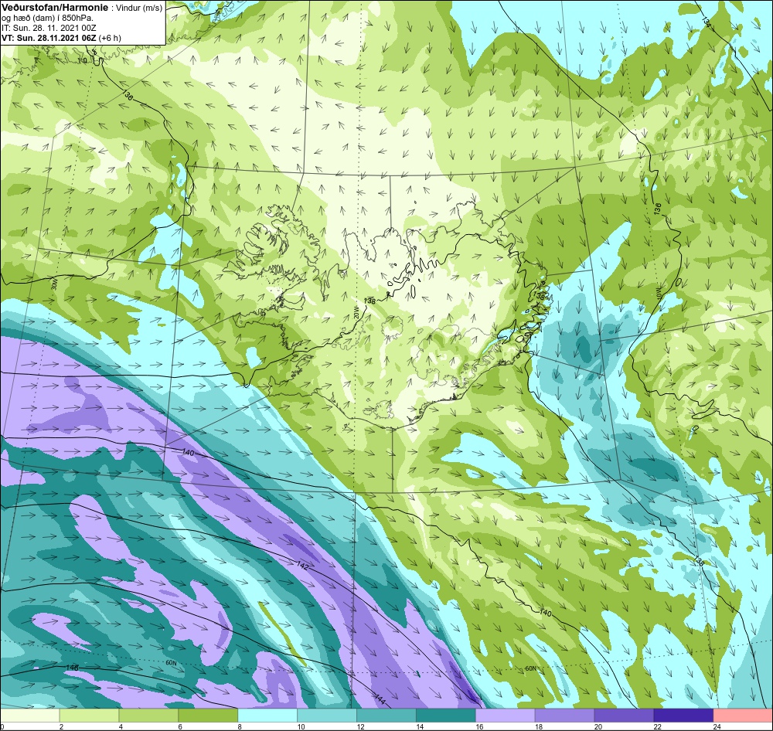This screenshot has height=731, width=773.
Task: Click the 22–24 m/s dark indigo legend swatch
Action: [x=683, y=715]
